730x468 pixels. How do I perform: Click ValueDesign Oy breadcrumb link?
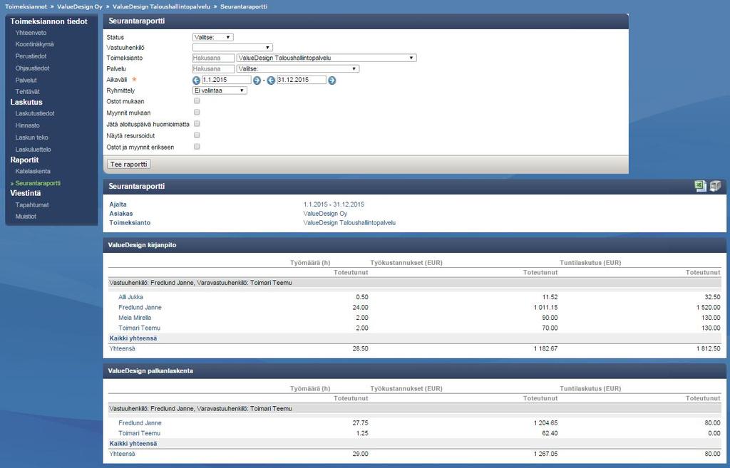pyautogui.click(x=80, y=6)
